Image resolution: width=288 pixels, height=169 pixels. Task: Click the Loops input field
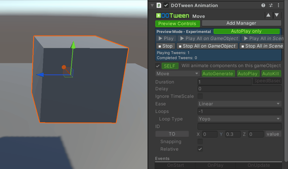coord(240,111)
